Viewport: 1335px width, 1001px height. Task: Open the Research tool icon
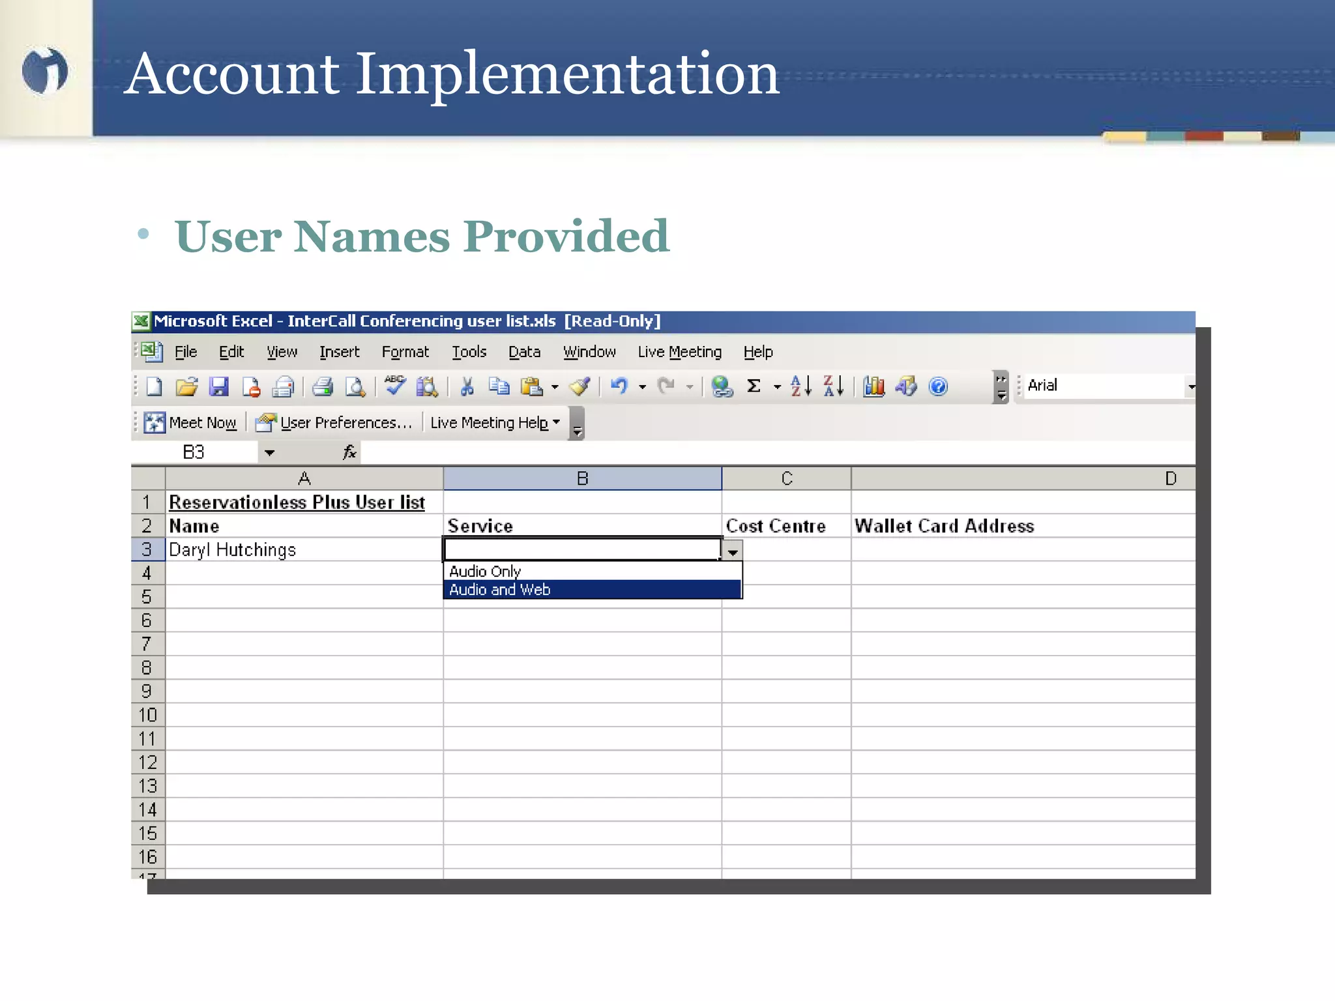pyautogui.click(x=427, y=386)
